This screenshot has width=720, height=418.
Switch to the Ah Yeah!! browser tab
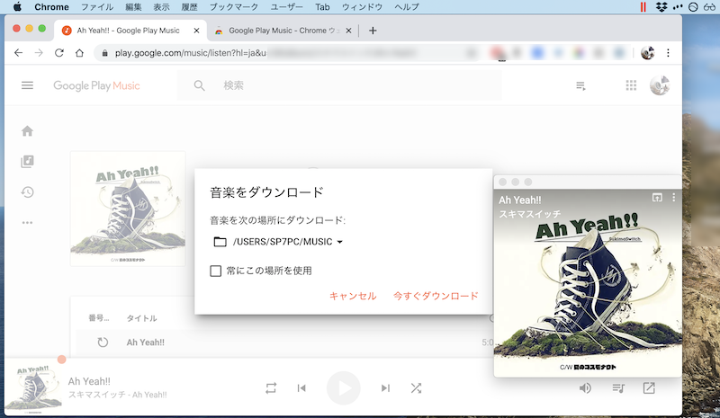pos(126,30)
